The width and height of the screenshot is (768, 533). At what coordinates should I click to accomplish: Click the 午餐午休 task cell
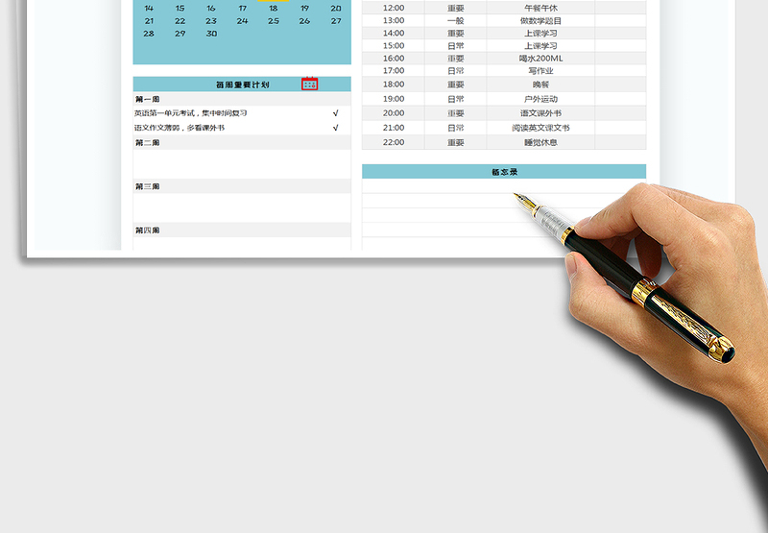click(x=540, y=8)
